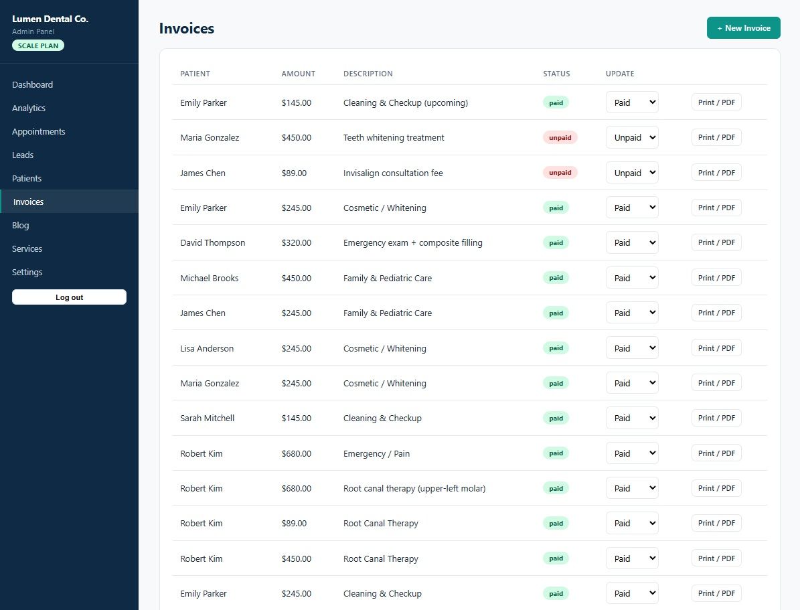Click patient name Sarah Mitchell
Image resolution: width=800 pixels, height=610 pixels.
[x=207, y=418]
